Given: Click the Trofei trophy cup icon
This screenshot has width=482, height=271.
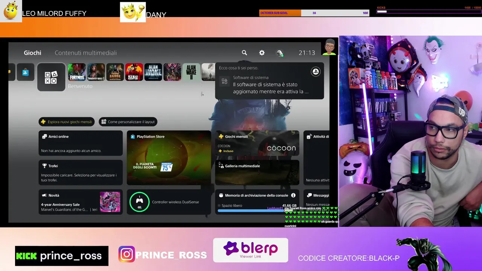Looking at the screenshot, I should 44,166.
